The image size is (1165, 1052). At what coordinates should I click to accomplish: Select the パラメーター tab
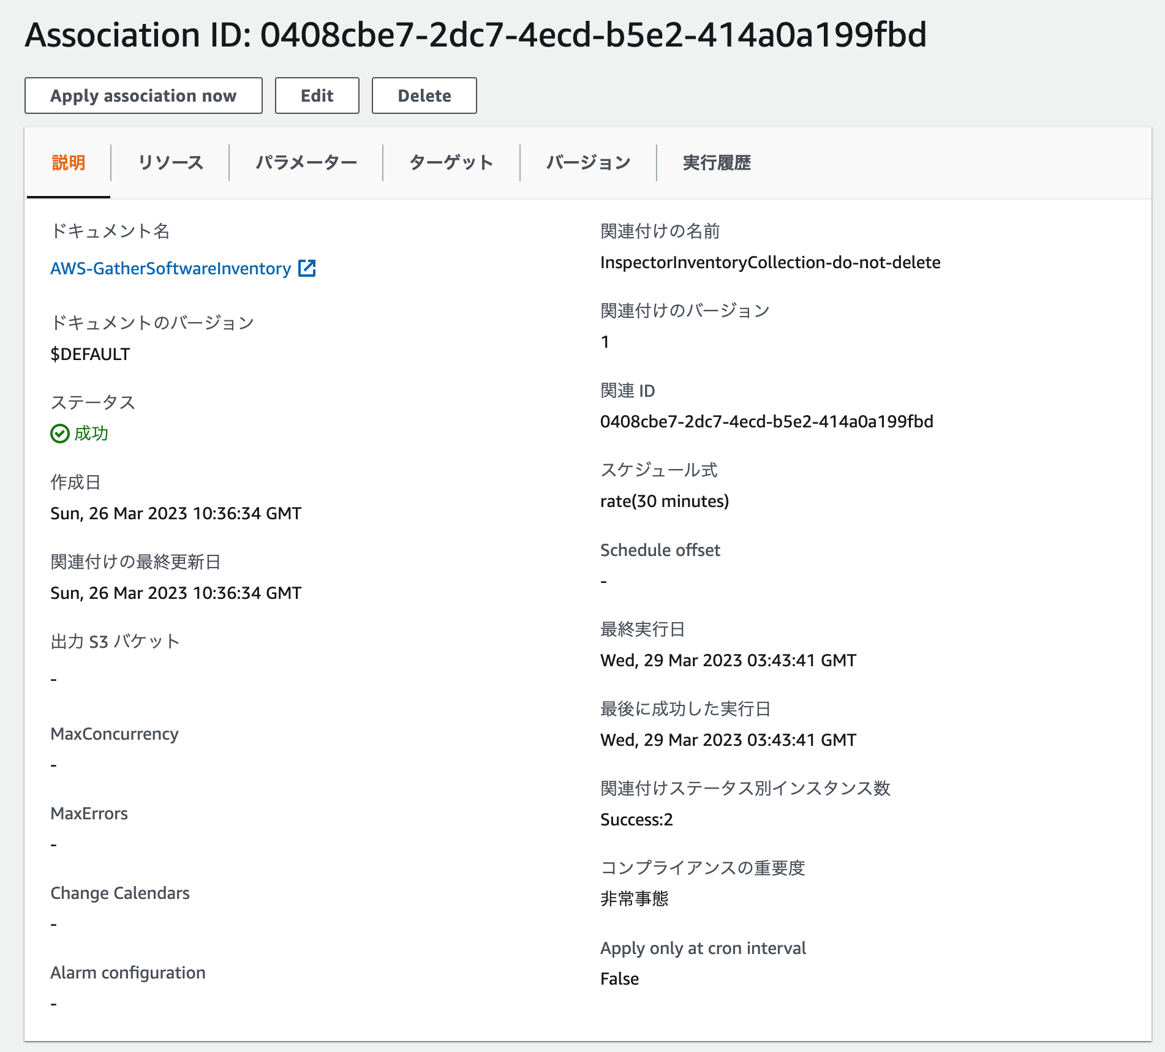click(x=306, y=163)
